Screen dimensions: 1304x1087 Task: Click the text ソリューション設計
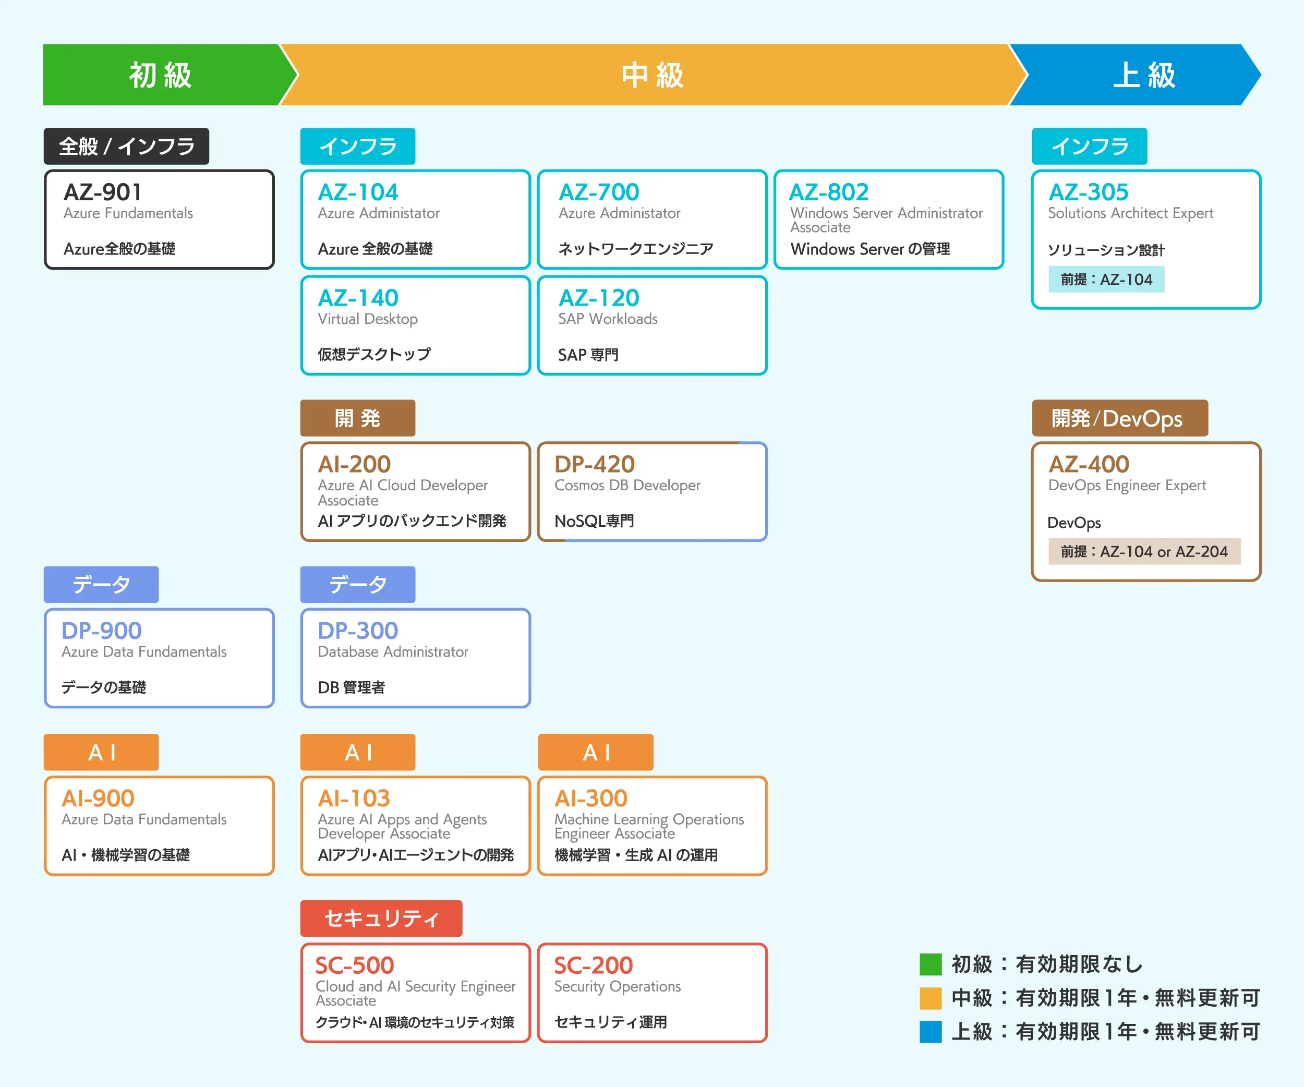(x=1106, y=250)
